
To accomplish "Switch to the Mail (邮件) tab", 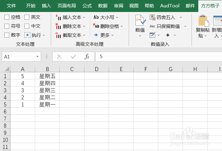I will 190,6.
